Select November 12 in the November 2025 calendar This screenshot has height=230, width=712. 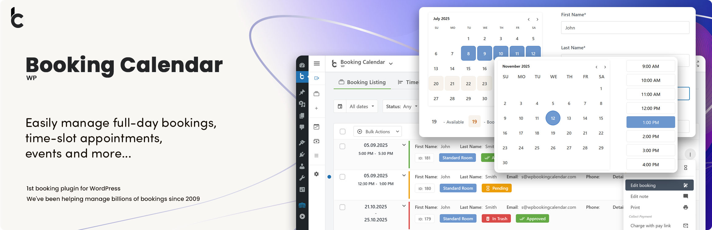(x=553, y=118)
